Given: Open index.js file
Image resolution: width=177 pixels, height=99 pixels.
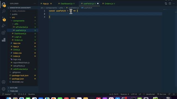Looking at the screenshot, I should [x=17, y=56].
